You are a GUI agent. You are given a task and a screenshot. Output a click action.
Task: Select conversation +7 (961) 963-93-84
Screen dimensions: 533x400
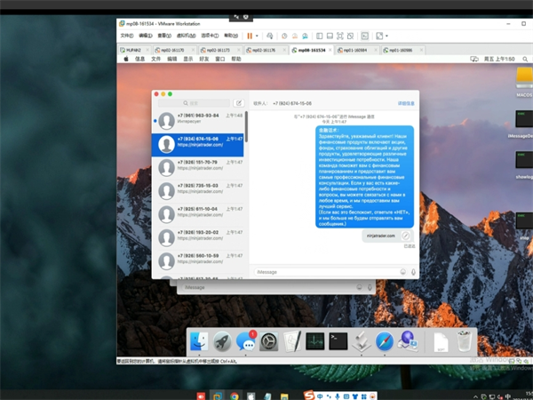[200, 119]
